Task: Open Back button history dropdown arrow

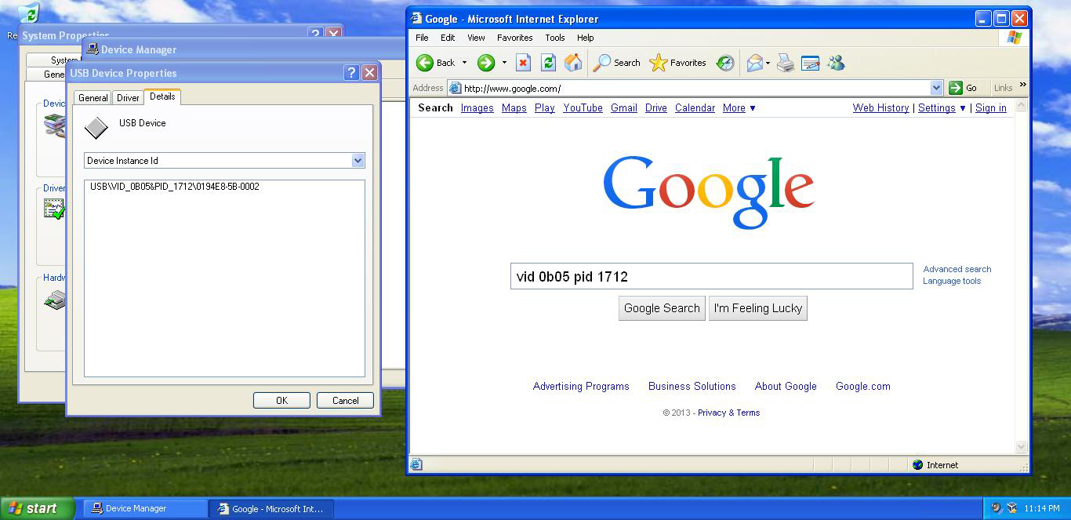Action: 464,63
